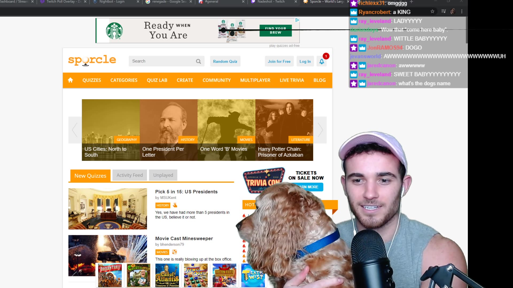Image resolution: width=513 pixels, height=288 pixels.
Task: Click Join for Free button
Action: [279, 61]
